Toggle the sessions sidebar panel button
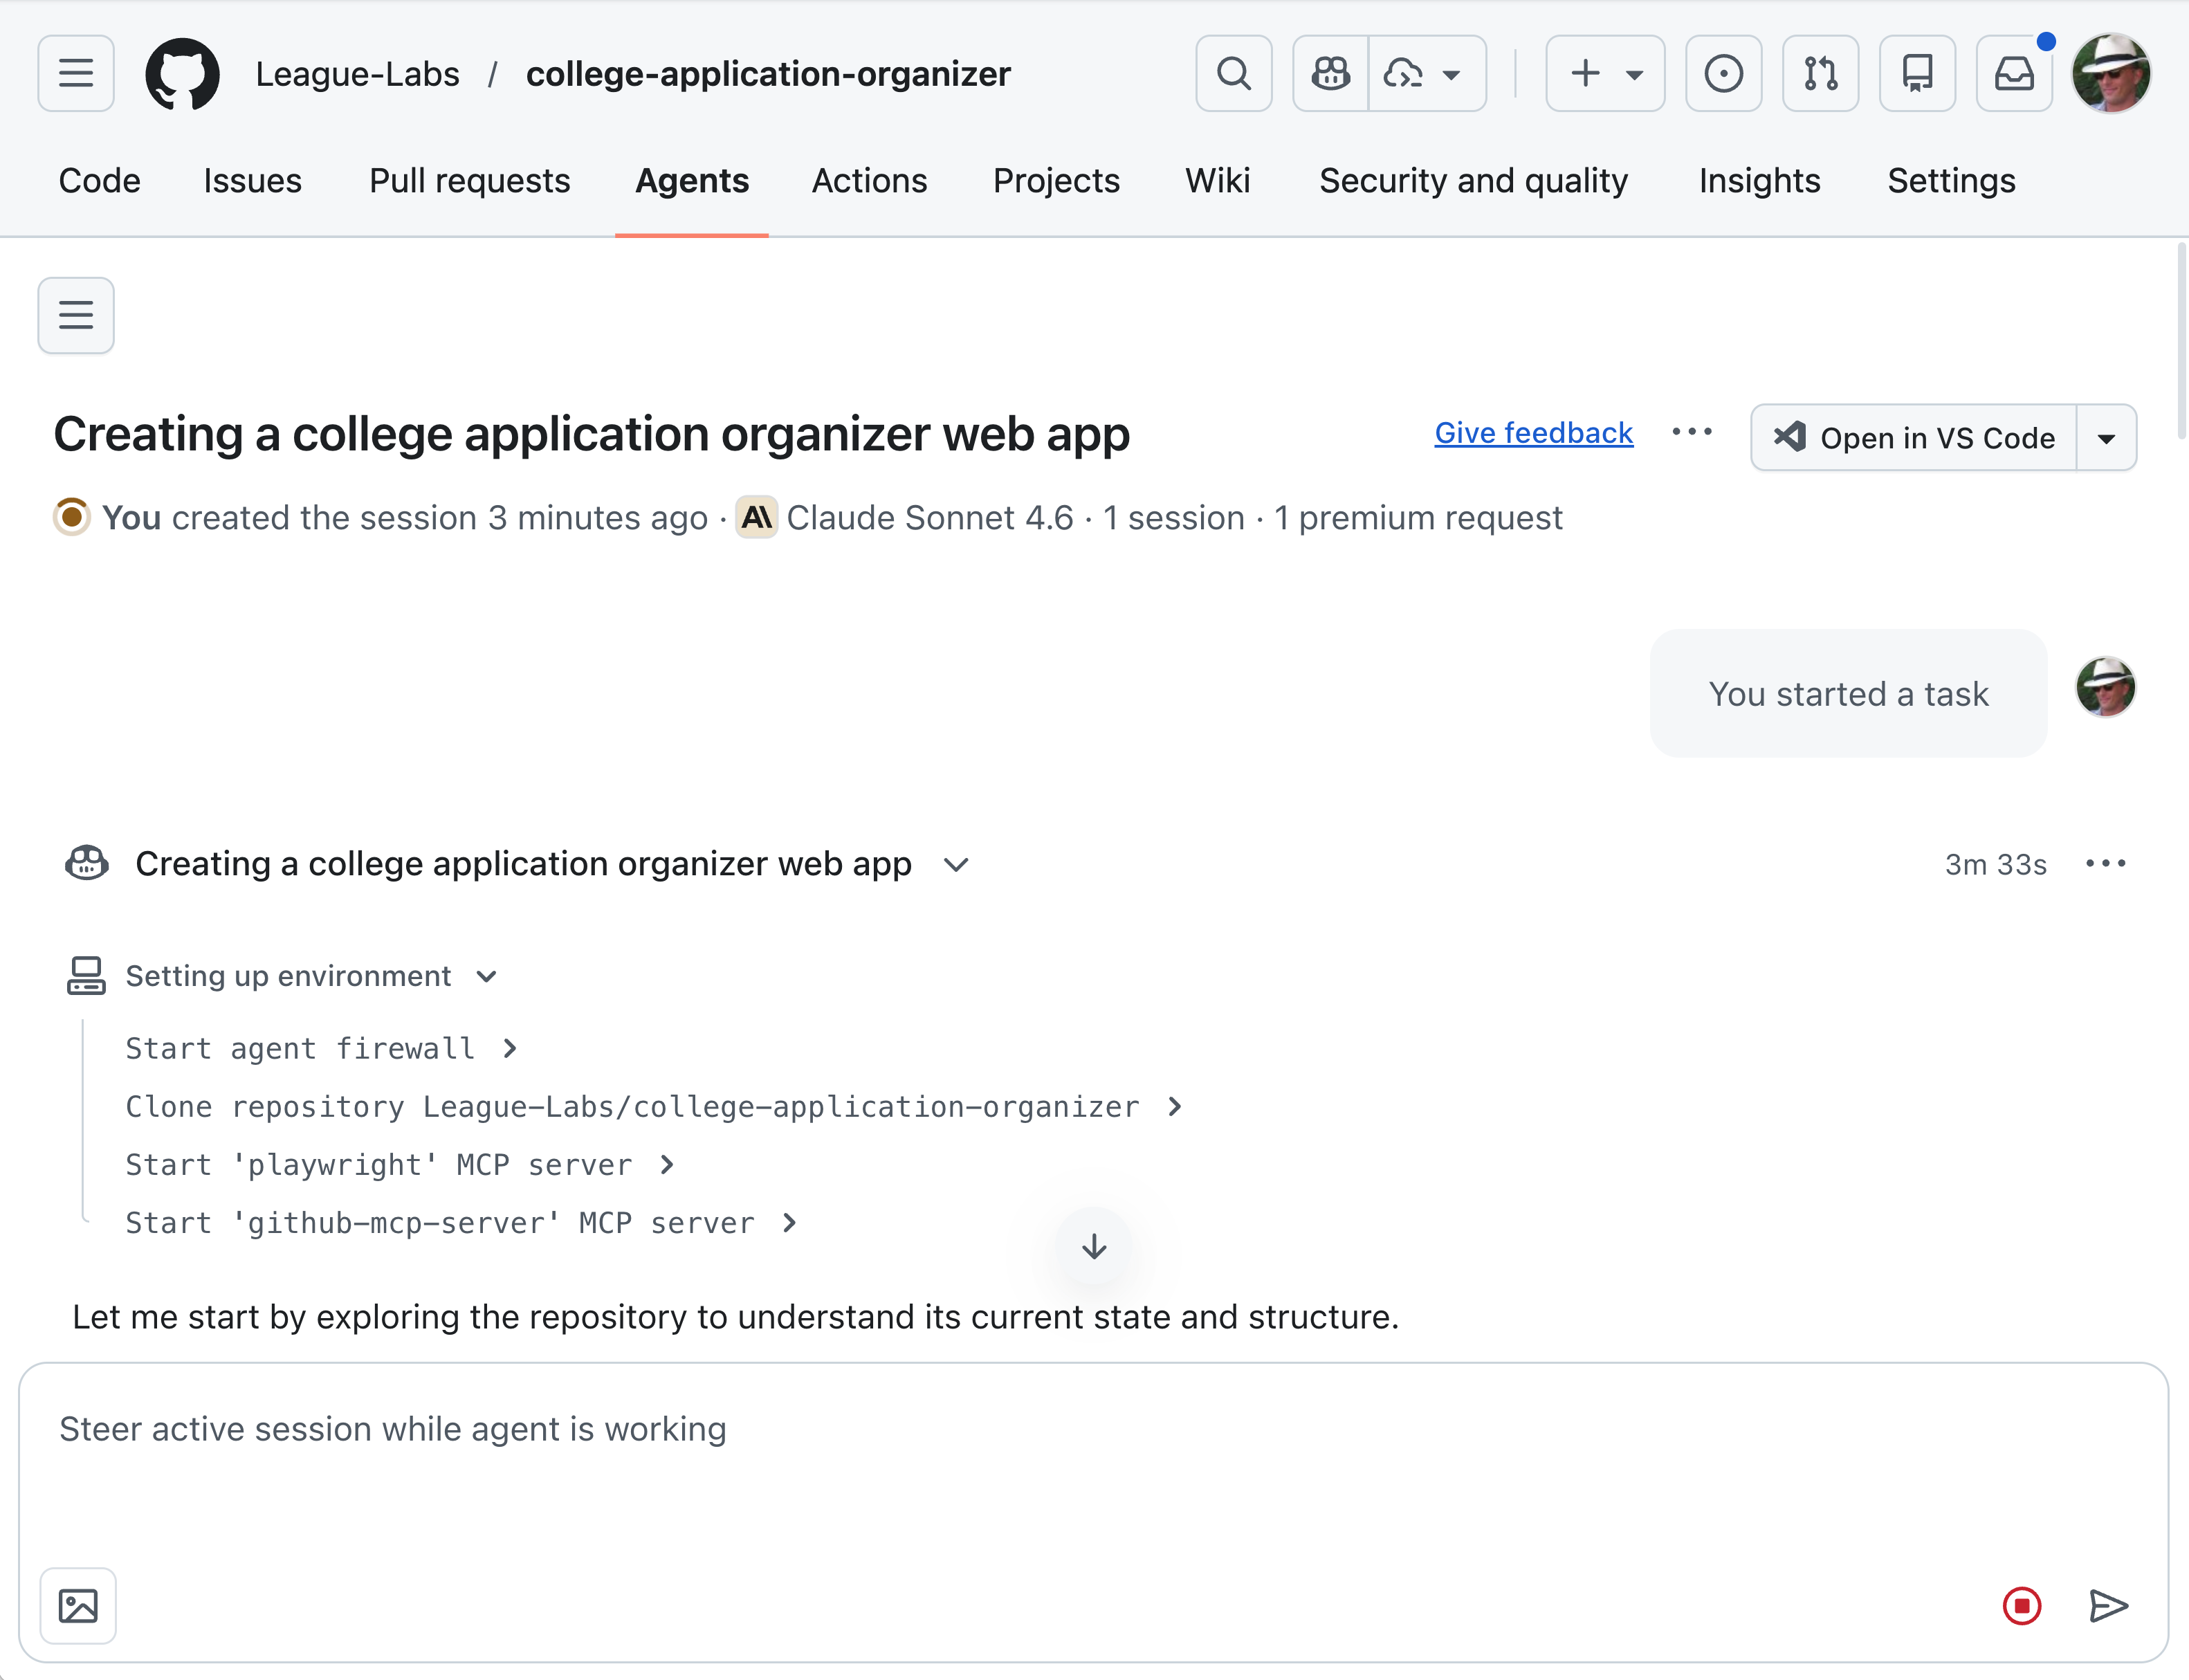 click(76, 315)
